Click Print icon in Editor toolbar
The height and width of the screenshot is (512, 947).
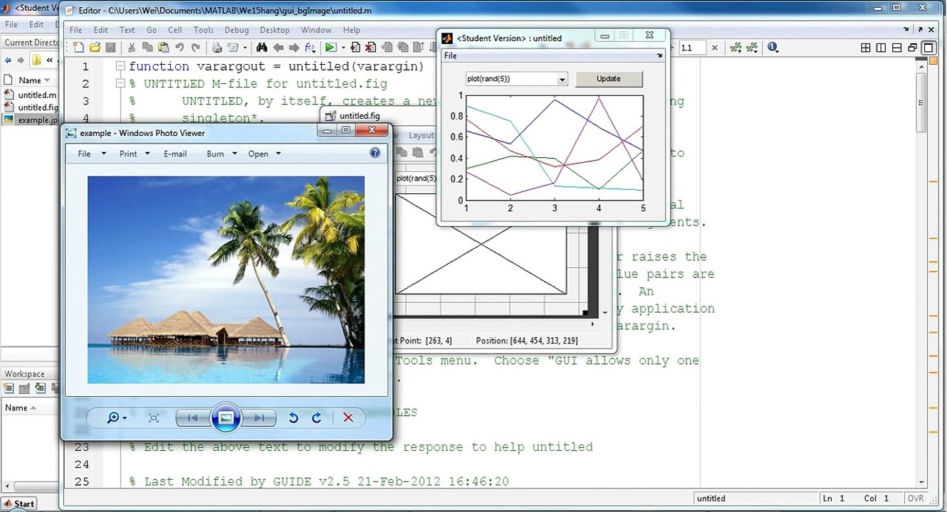[x=216, y=48]
